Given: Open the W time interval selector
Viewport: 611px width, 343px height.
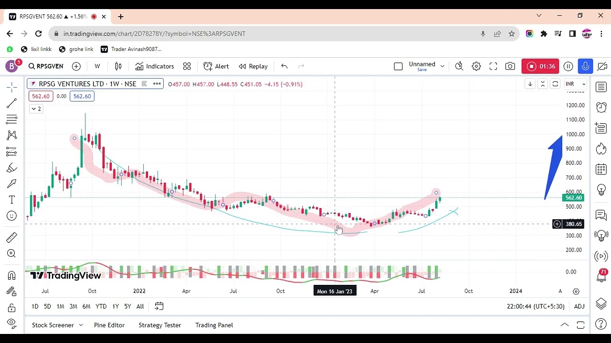Looking at the screenshot, I should point(97,66).
